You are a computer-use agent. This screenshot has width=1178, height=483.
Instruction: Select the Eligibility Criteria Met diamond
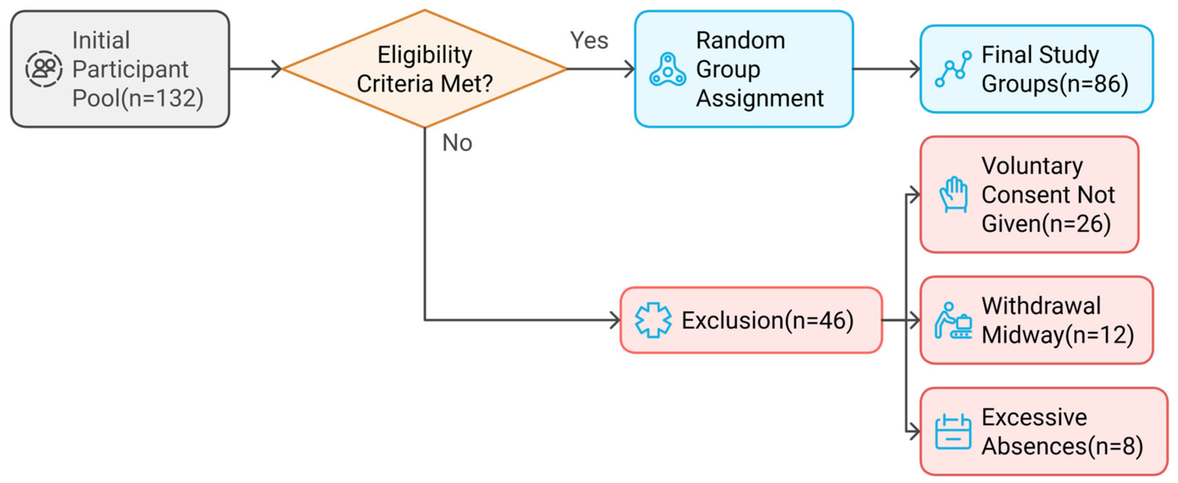coord(424,69)
